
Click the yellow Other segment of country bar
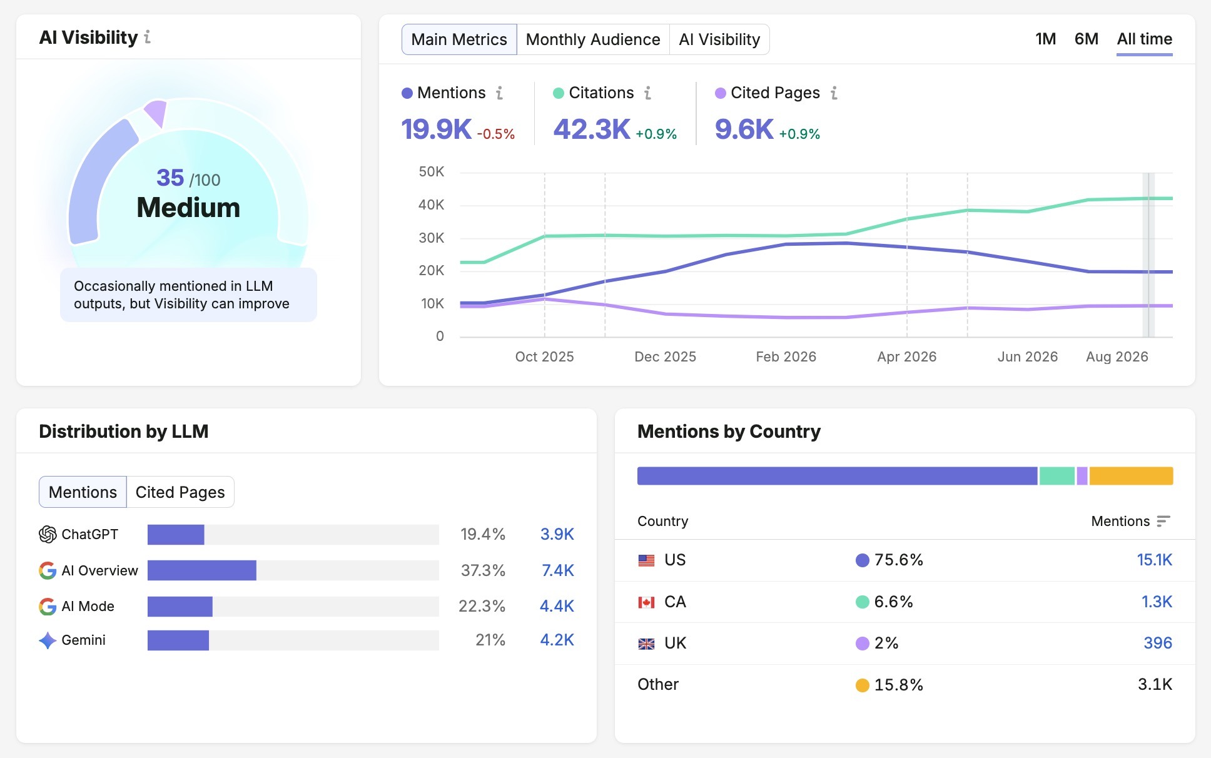click(1131, 476)
